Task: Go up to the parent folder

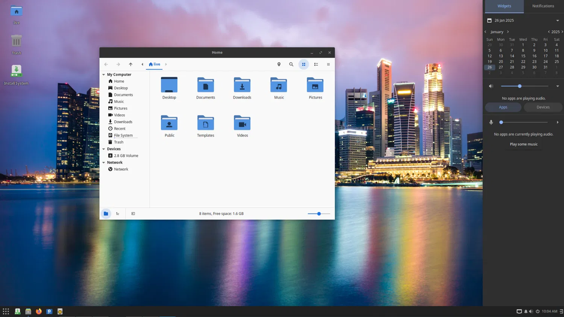Action: click(130, 64)
